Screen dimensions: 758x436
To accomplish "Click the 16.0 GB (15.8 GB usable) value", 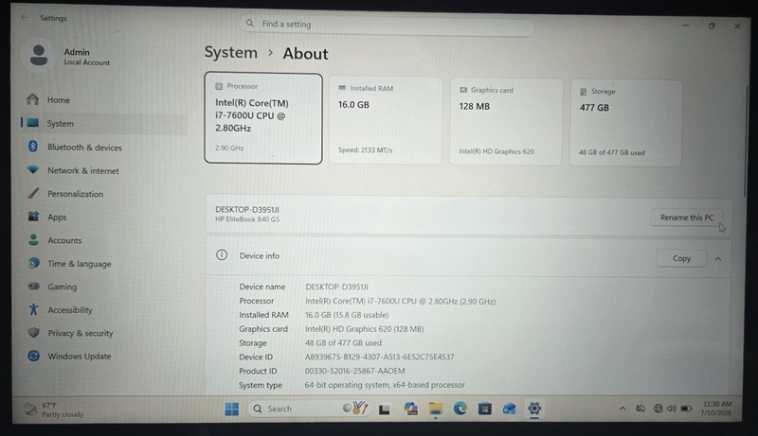I will coord(347,315).
